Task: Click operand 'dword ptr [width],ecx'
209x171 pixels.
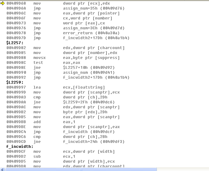Action: click(89, 161)
